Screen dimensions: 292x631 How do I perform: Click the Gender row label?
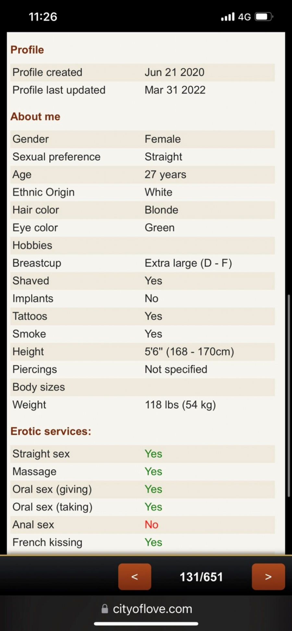pos(31,139)
